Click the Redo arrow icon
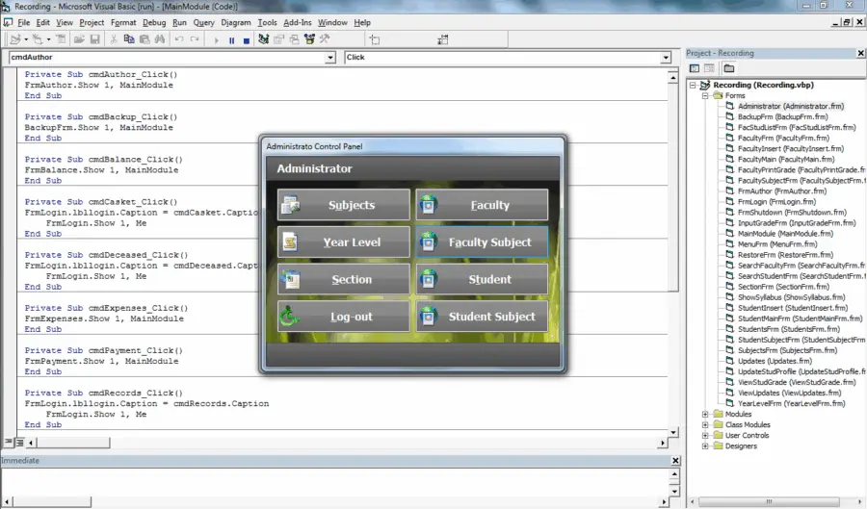 pyautogui.click(x=195, y=39)
